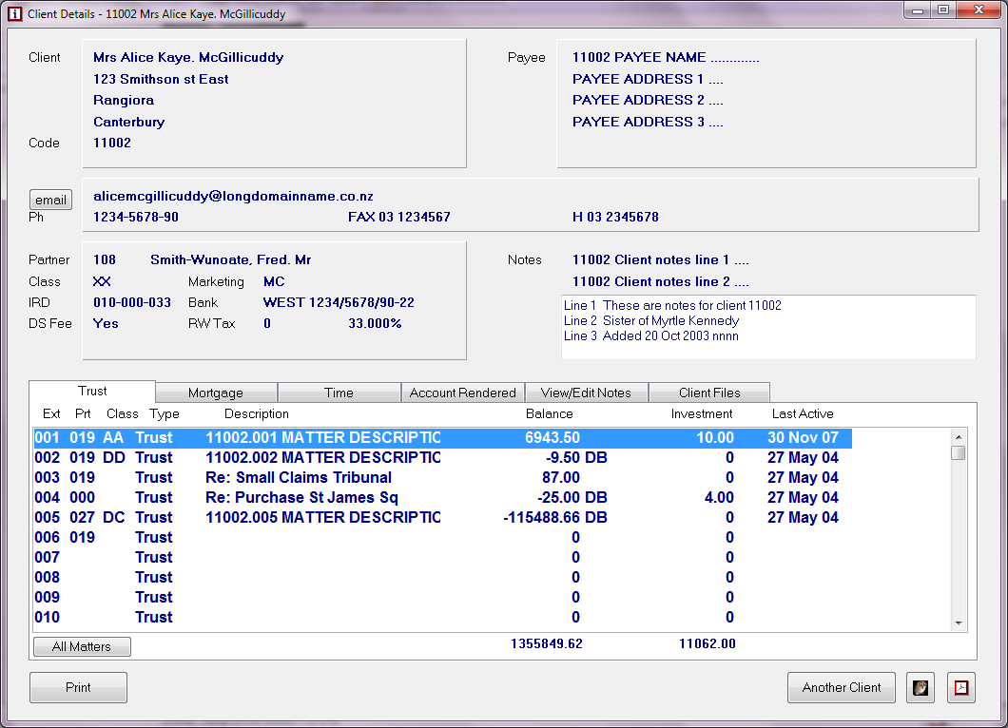Click the owl icon button
The image size is (1008, 728).
click(x=920, y=688)
